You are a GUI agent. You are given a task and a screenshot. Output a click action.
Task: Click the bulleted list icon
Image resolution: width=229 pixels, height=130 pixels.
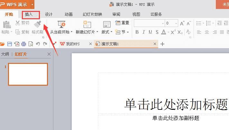199,23
